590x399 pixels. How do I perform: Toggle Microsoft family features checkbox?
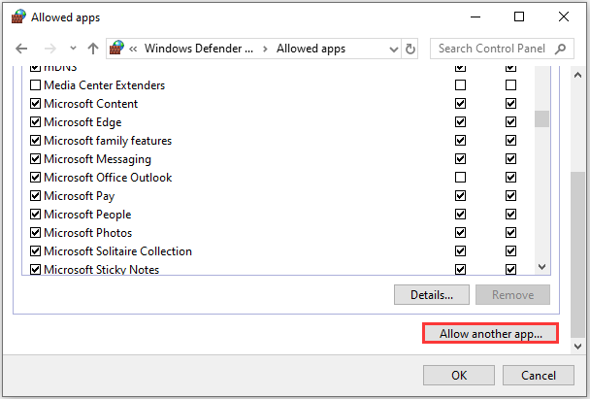coord(35,141)
